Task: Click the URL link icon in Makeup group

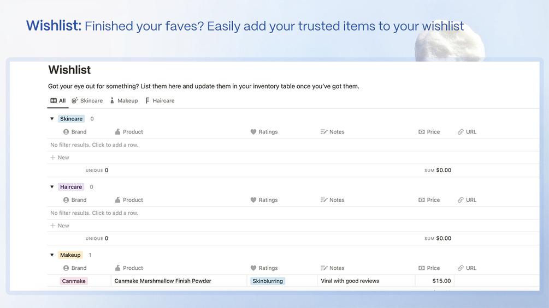Action: (461, 268)
